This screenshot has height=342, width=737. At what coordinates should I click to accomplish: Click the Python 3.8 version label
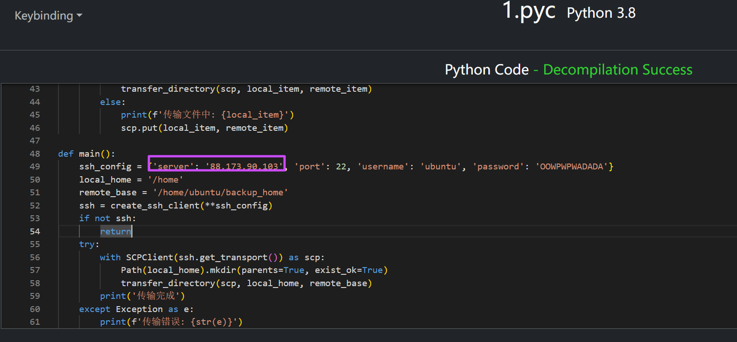[x=601, y=13]
